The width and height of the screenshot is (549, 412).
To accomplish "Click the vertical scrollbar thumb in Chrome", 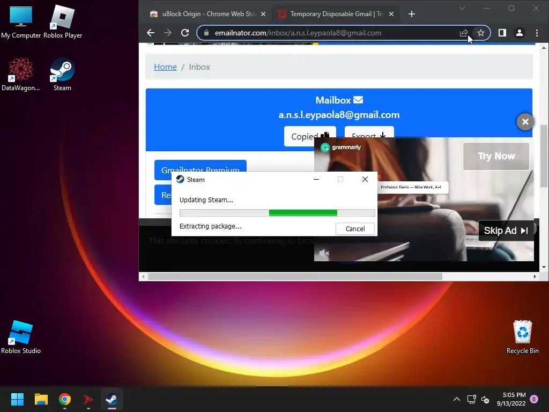I will coord(544,156).
